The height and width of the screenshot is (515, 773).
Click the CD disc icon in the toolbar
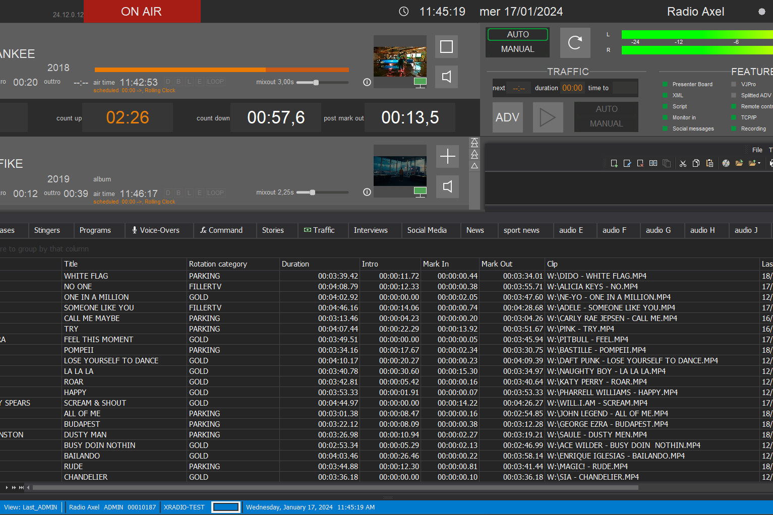[x=726, y=163]
